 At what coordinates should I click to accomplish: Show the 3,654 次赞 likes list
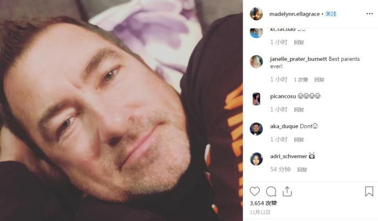264,203
